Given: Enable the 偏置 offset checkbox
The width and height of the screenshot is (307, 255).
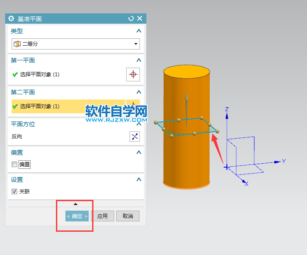Looking at the screenshot, I should click(14, 164).
